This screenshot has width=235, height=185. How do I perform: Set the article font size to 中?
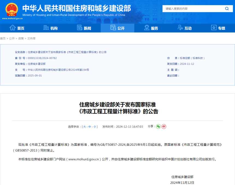tap(90, 127)
